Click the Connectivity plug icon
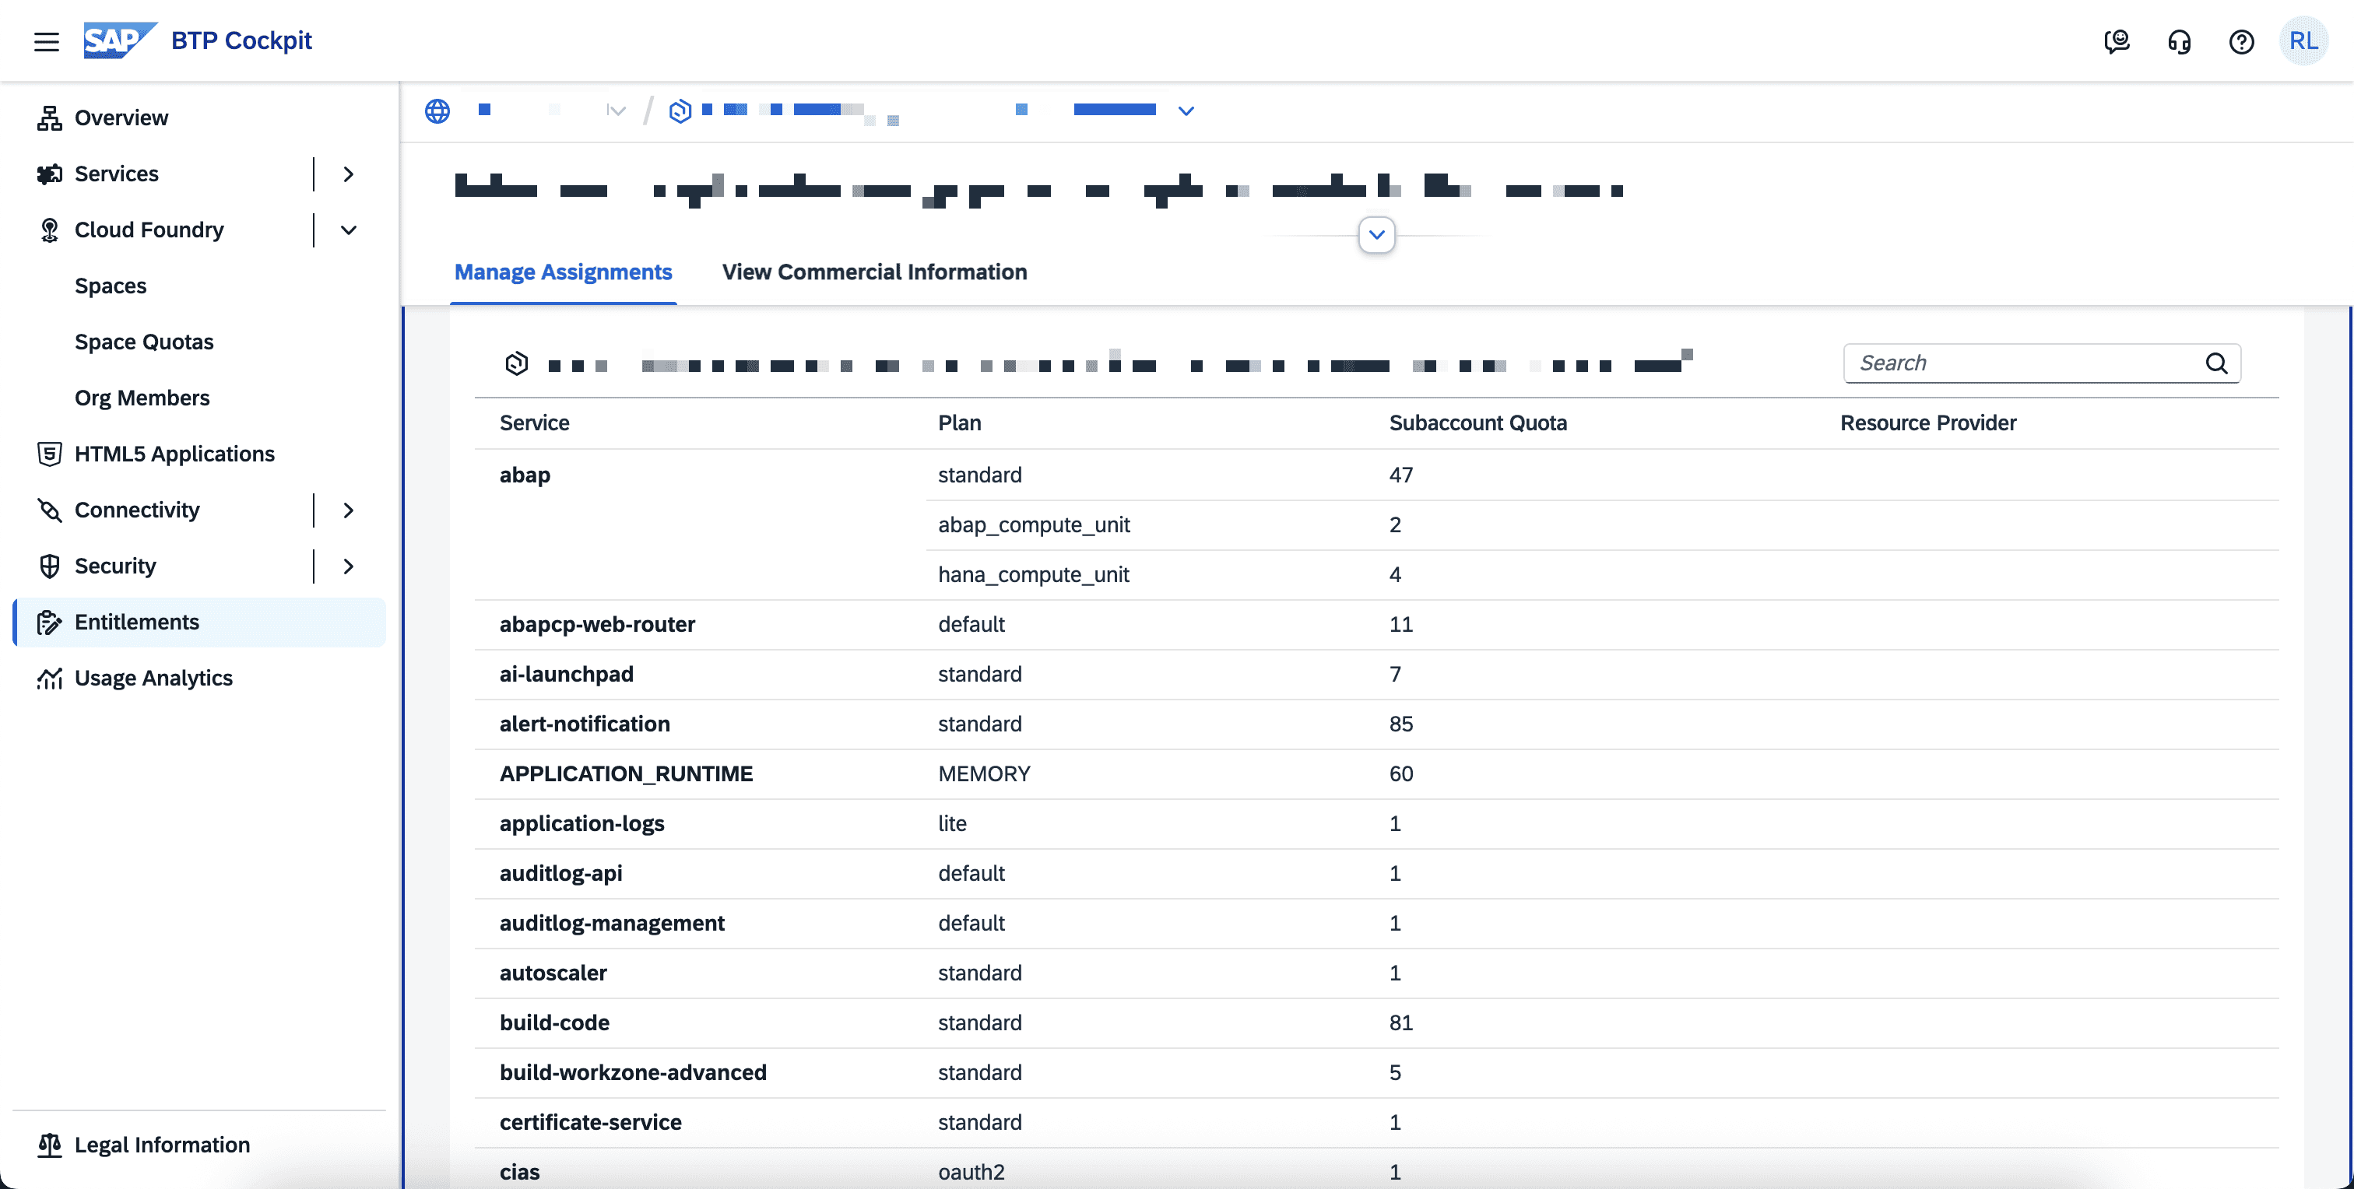This screenshot has height=1189, width=2354. (x=49, y=510)
